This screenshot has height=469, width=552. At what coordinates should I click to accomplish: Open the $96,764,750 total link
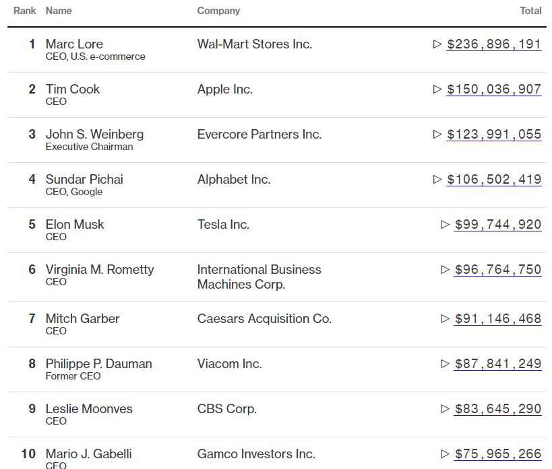coord(498,269)
